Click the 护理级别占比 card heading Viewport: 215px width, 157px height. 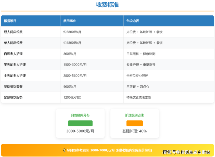pos(135,115)
